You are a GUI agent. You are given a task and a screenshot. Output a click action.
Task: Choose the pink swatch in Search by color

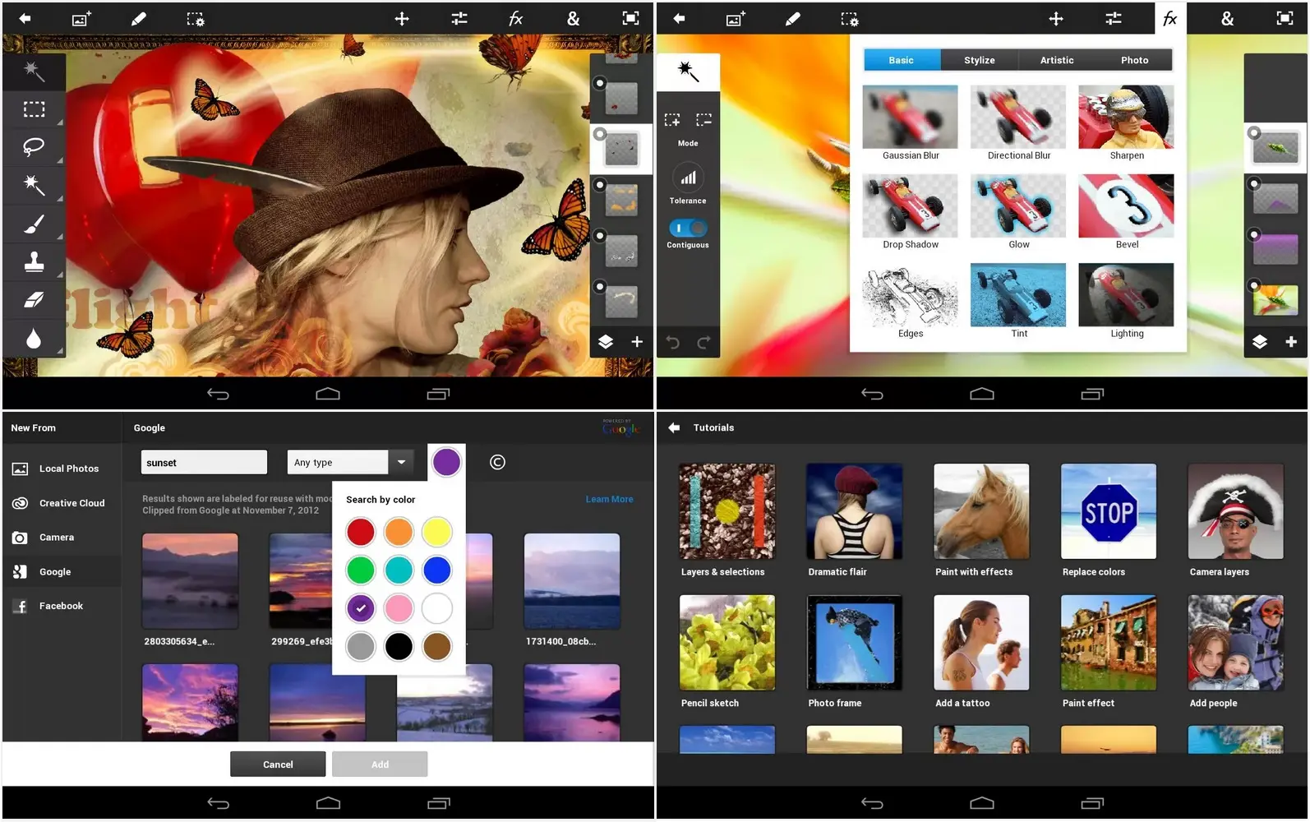399,608
